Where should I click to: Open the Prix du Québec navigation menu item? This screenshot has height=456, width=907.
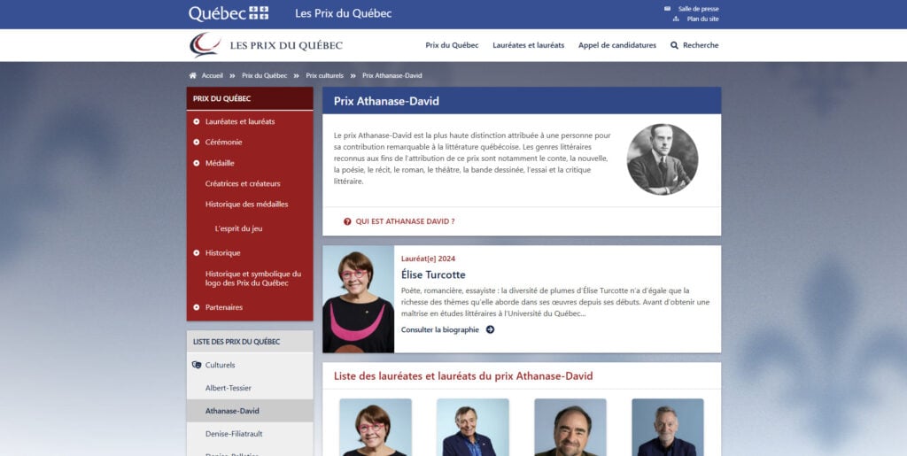[452, 45]
